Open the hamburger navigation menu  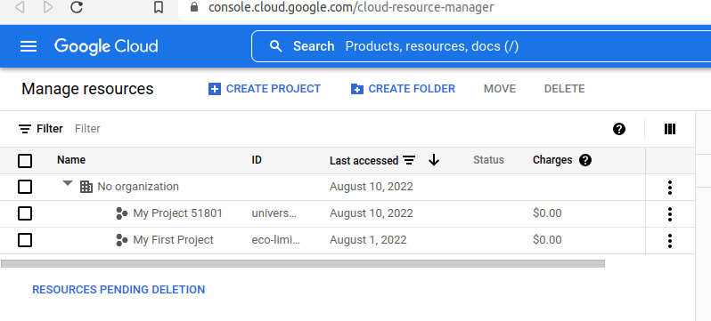(x=29, y=46)
